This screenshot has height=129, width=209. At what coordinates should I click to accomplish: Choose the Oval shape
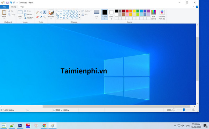pos(64,11)
